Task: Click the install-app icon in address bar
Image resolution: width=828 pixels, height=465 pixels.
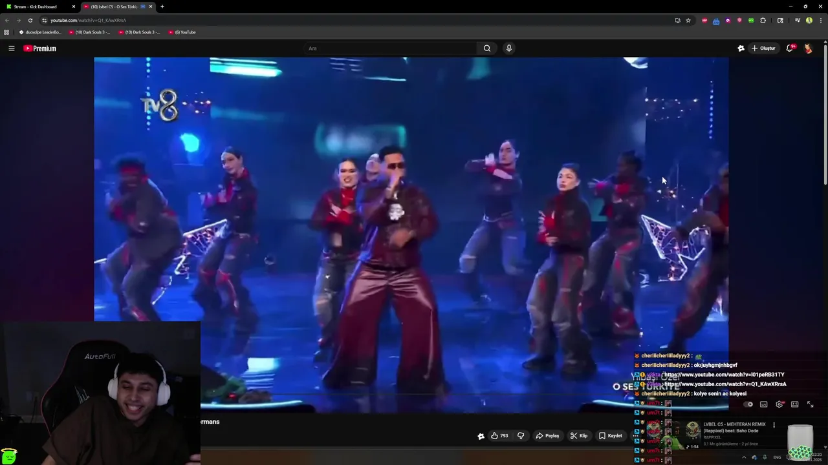Action: coord(677,20)
